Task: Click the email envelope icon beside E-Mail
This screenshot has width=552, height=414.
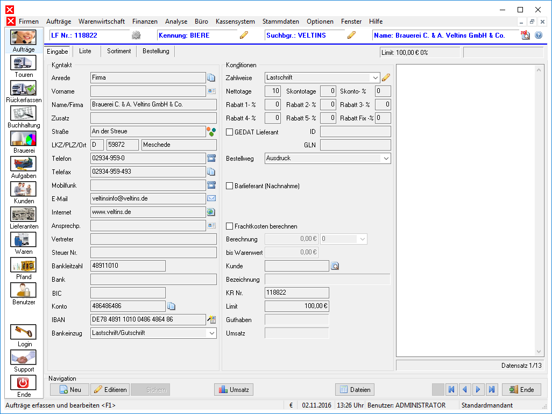Action: (211, 198)
